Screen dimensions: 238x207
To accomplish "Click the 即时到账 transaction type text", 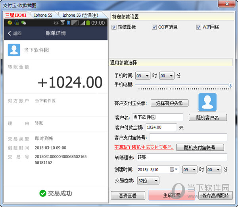I will tap(44, 138).
